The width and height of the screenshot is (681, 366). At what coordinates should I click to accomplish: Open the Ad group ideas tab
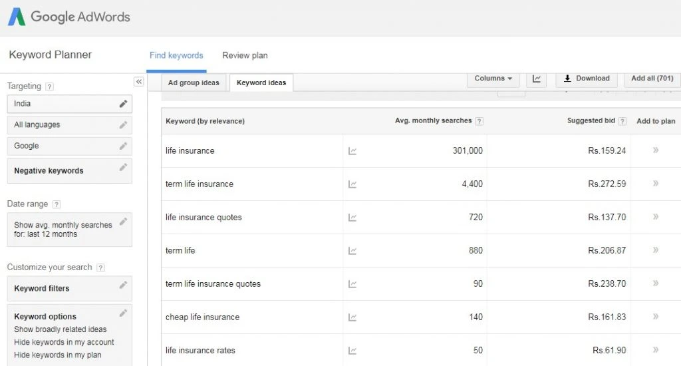click(194, 83)
